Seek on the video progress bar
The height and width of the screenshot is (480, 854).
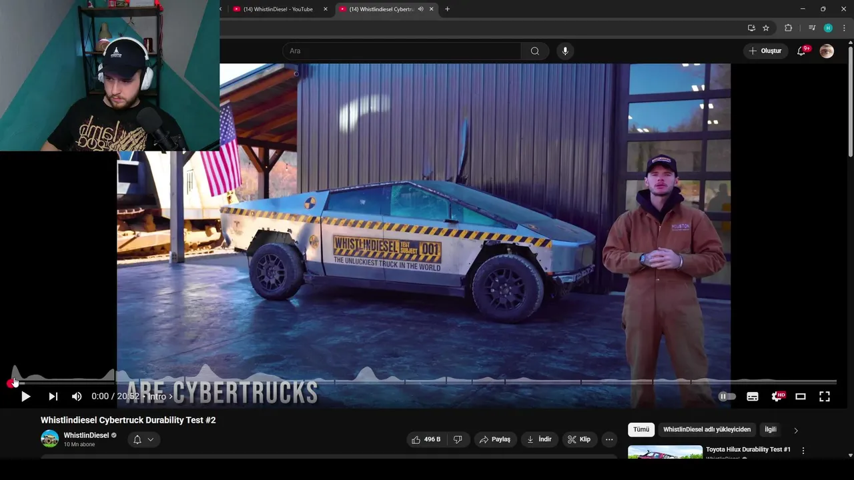pos(423,382)
